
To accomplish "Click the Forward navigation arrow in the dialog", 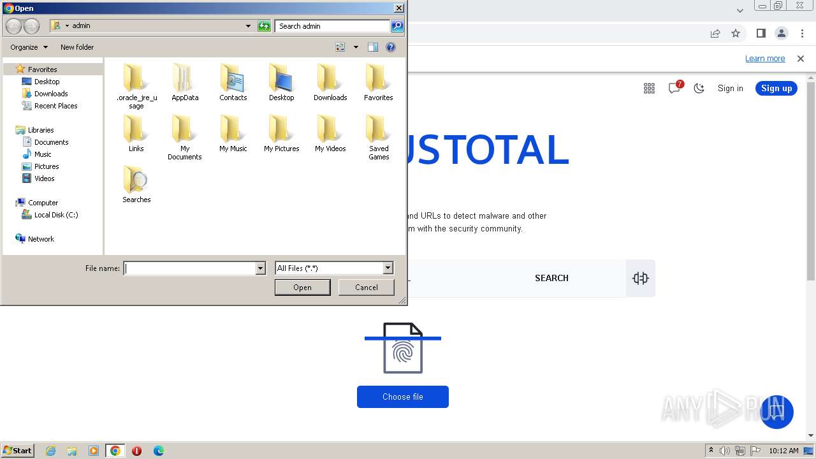I will 31,26.
